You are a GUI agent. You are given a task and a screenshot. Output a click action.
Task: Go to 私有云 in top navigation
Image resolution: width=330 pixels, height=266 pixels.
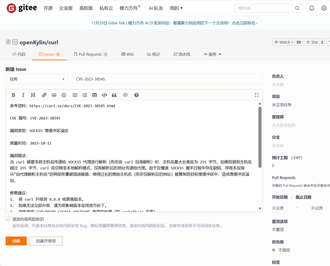click(x=106, y=8)
